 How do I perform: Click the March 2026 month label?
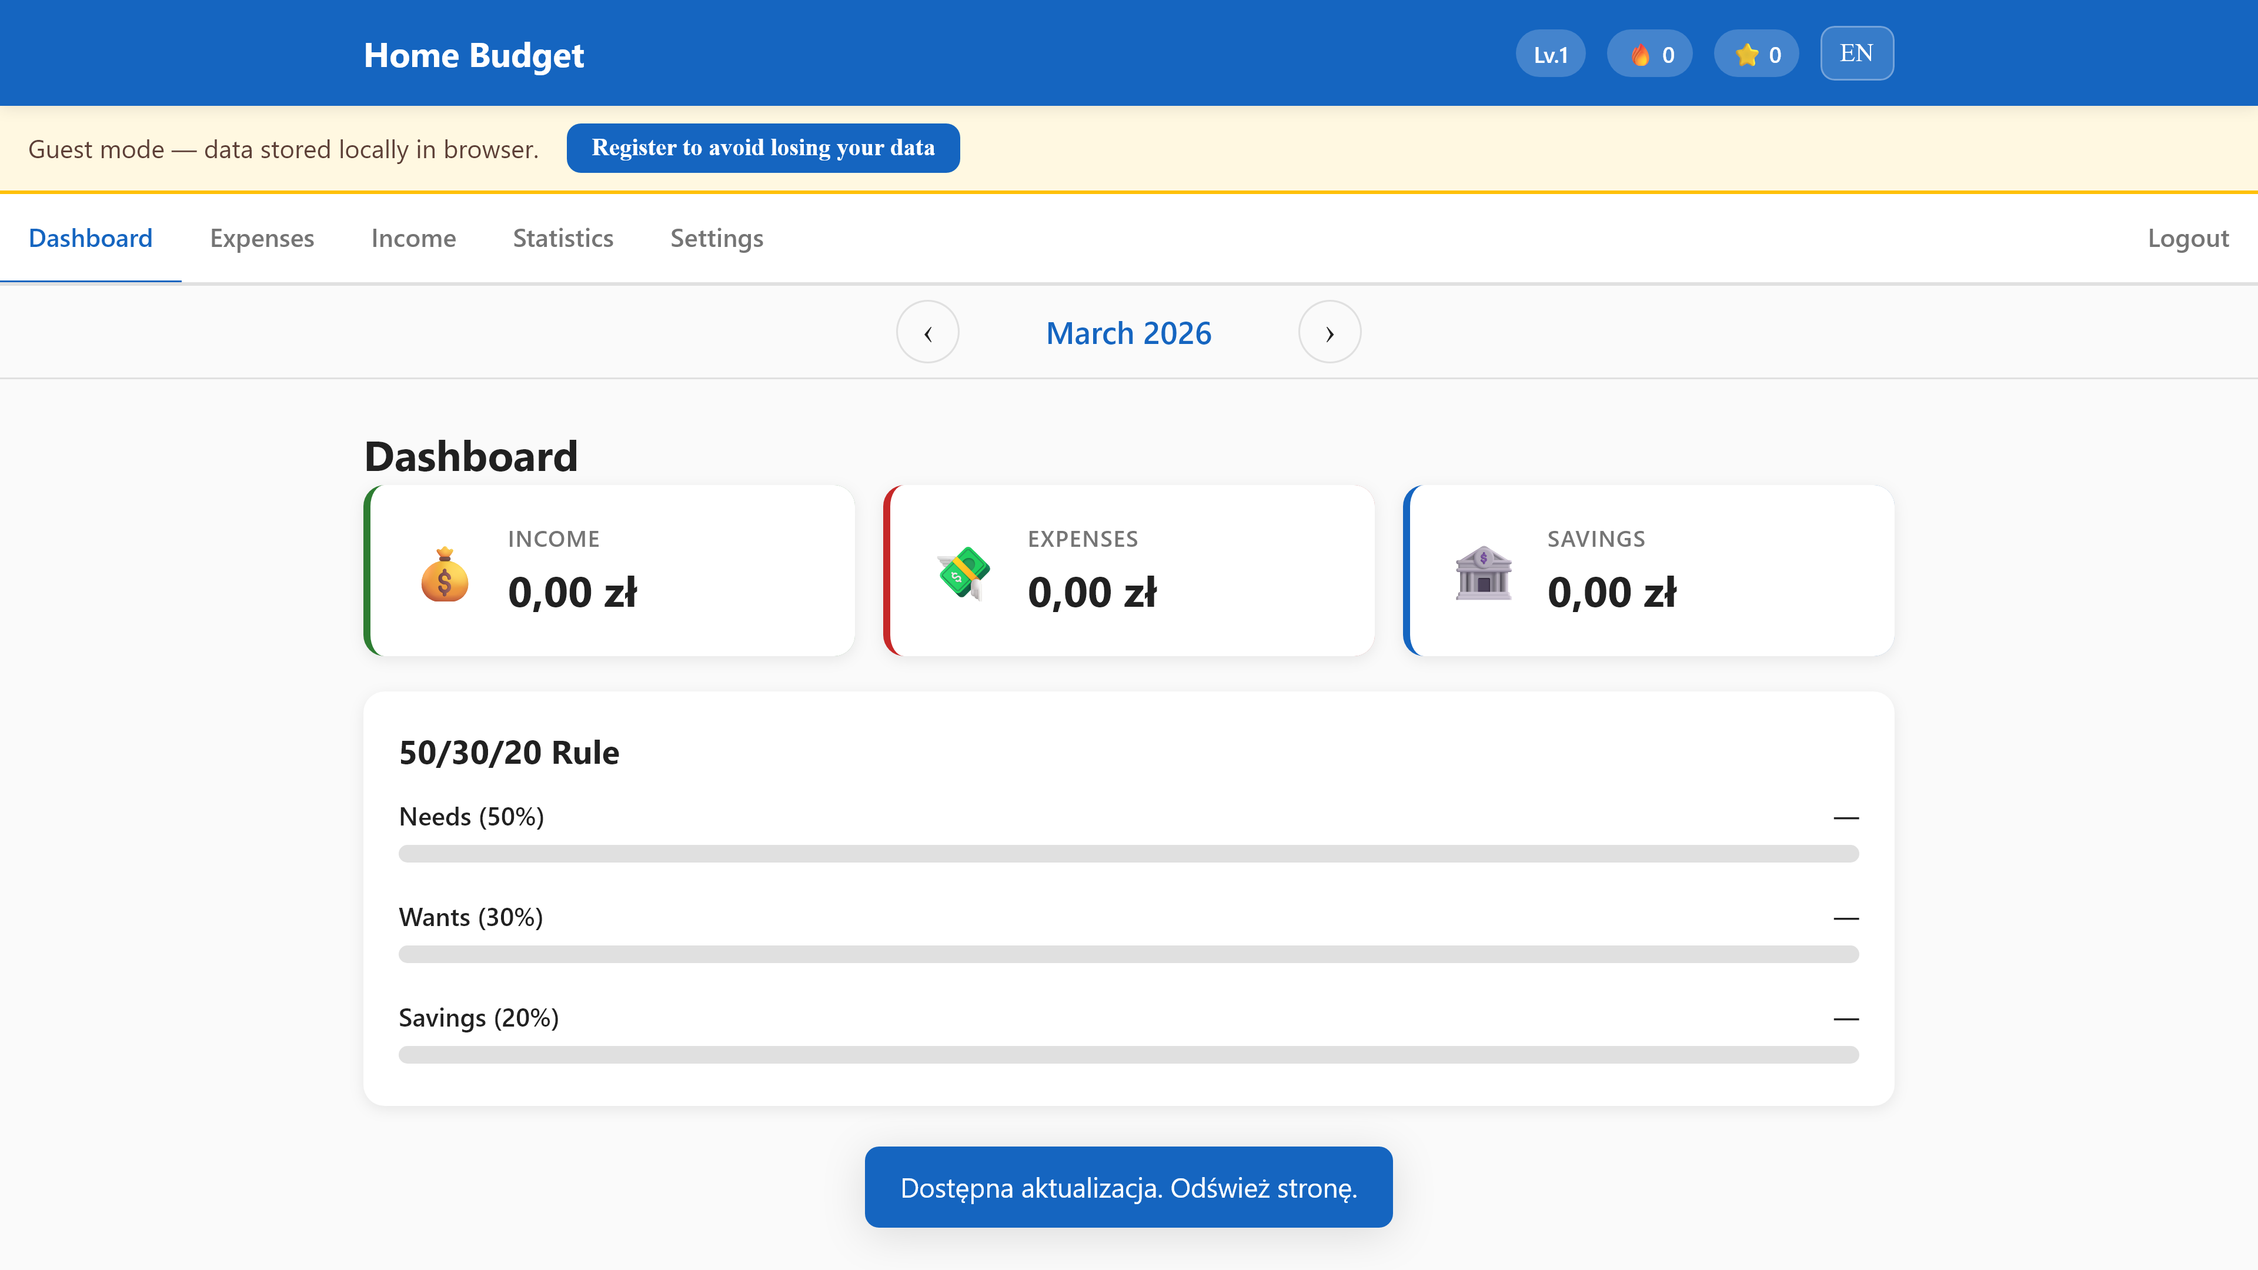(1128, 333)
